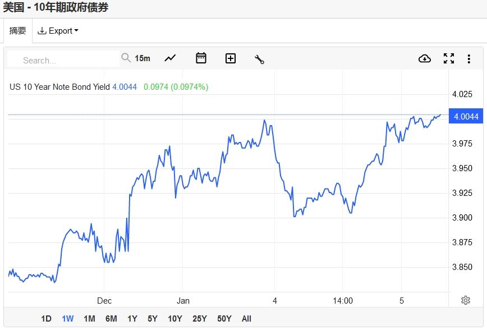Open the 15m interval selector
Image resolution: width=487 pixels, height=330 pixels.
[x=143, y=58]
